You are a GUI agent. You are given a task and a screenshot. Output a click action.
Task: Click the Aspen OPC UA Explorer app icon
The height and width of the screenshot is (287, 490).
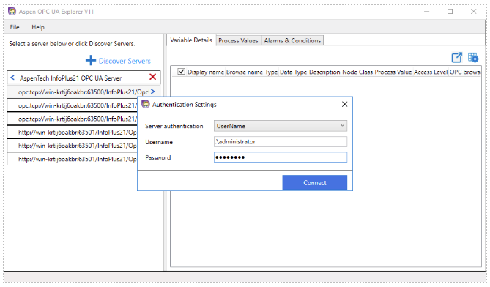pyautogui.click(x=12, y=12)
